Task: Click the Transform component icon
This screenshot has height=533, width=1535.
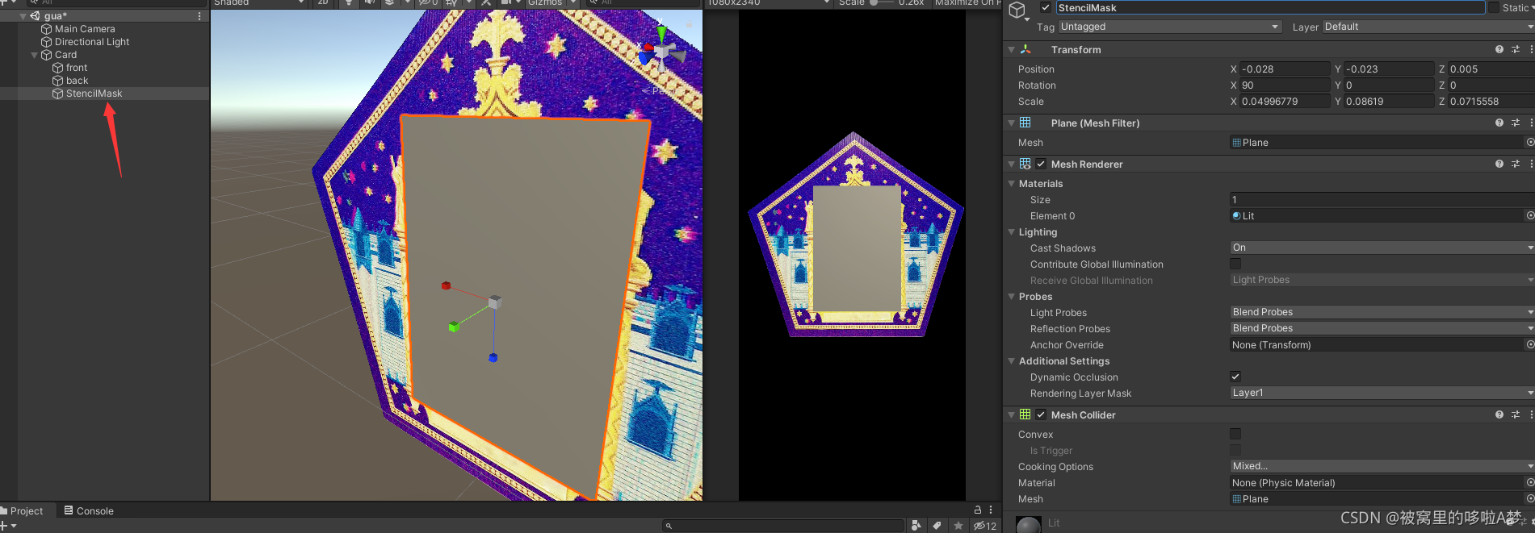Action: click(x=1025, y=49)
